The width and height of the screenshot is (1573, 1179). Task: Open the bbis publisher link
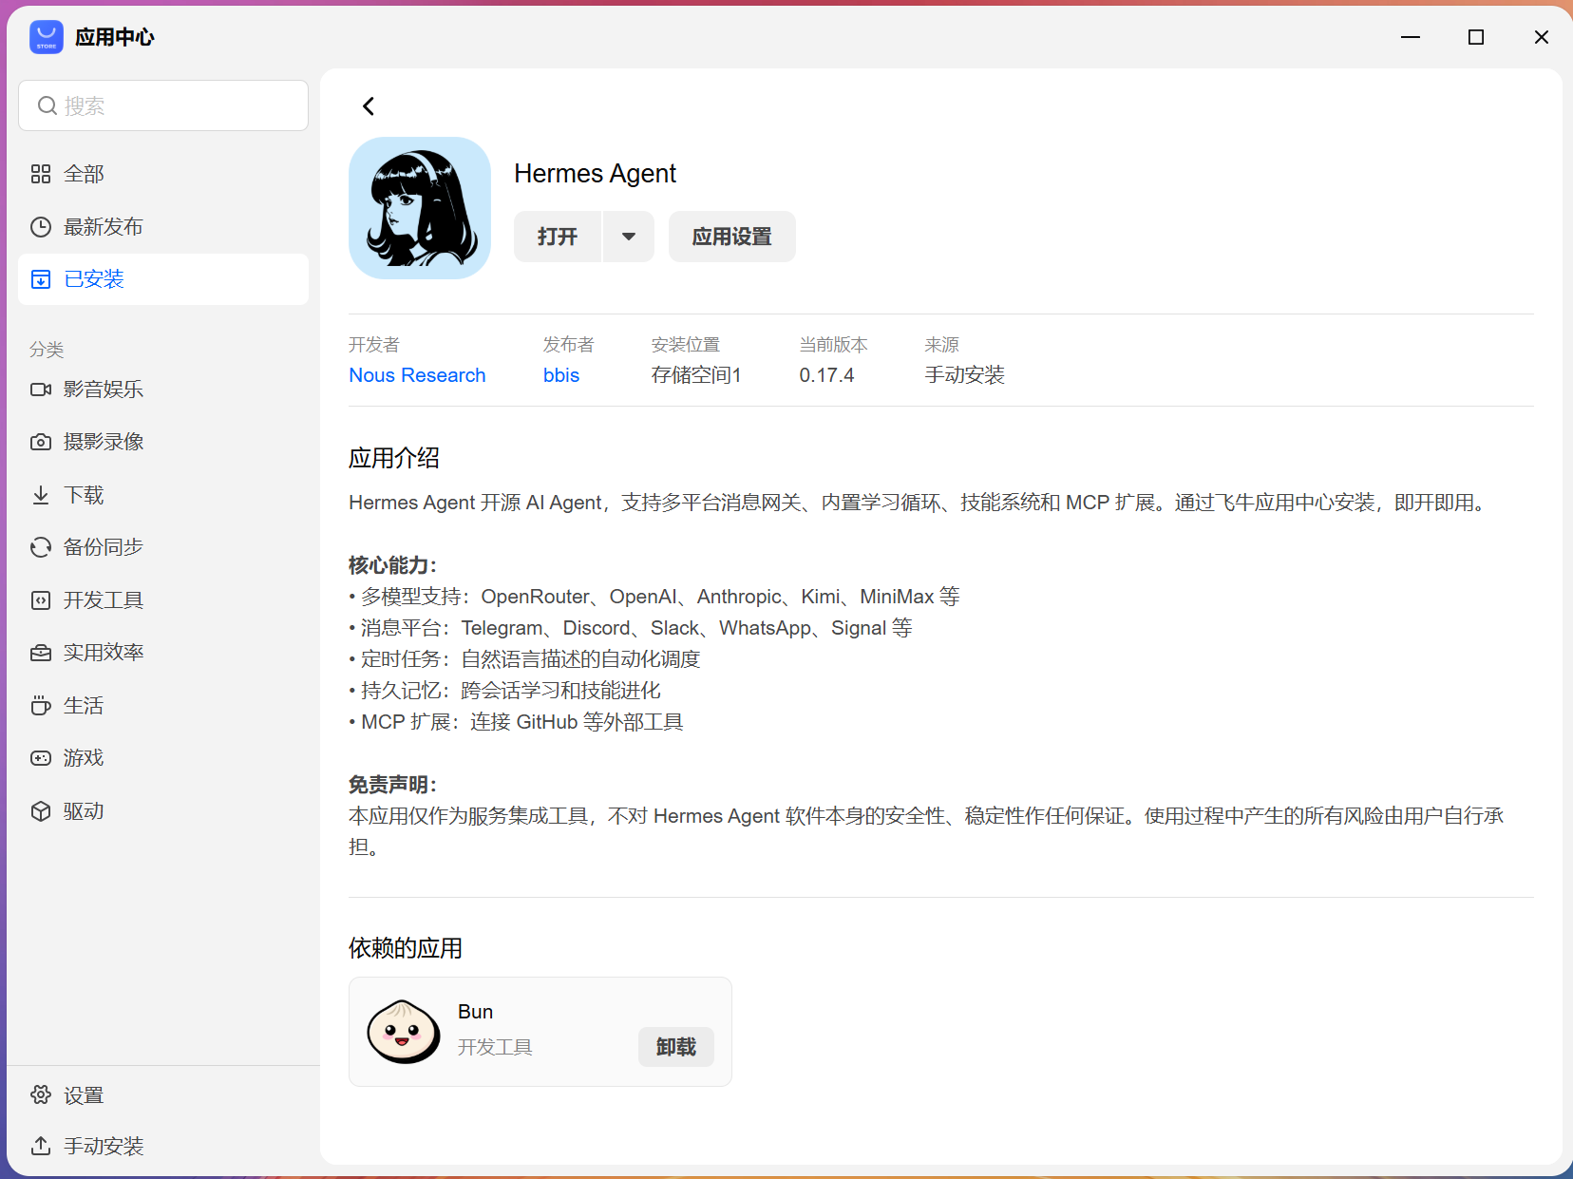[561, 375]
